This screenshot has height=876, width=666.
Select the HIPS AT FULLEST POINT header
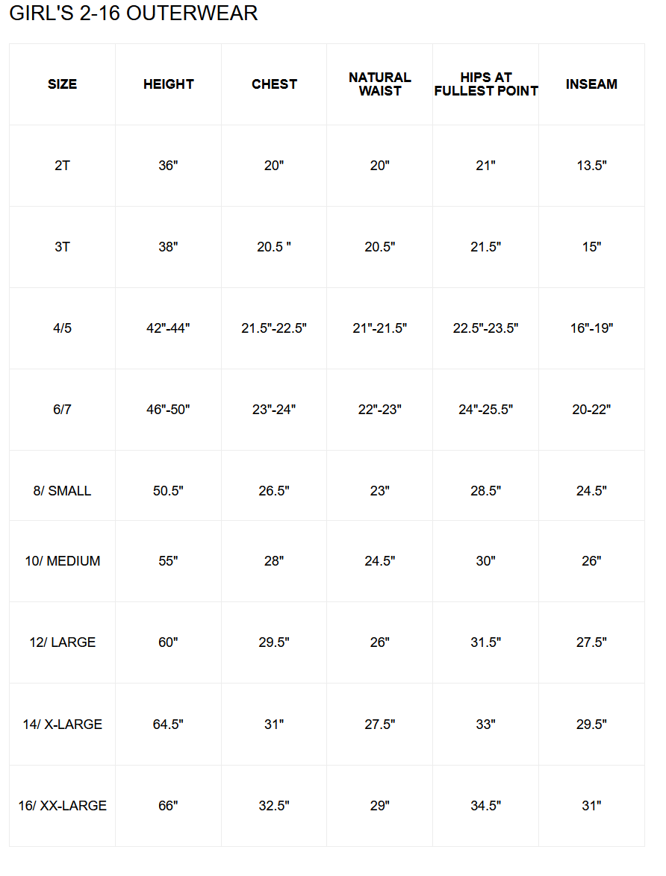[486, 84]
